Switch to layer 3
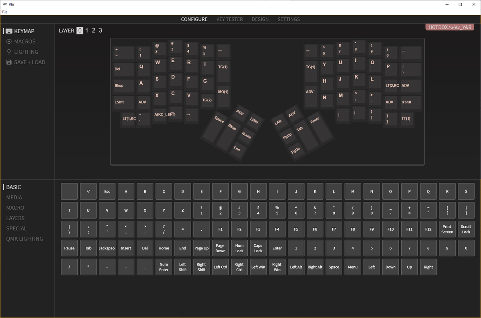 click(x=100, y=30)
